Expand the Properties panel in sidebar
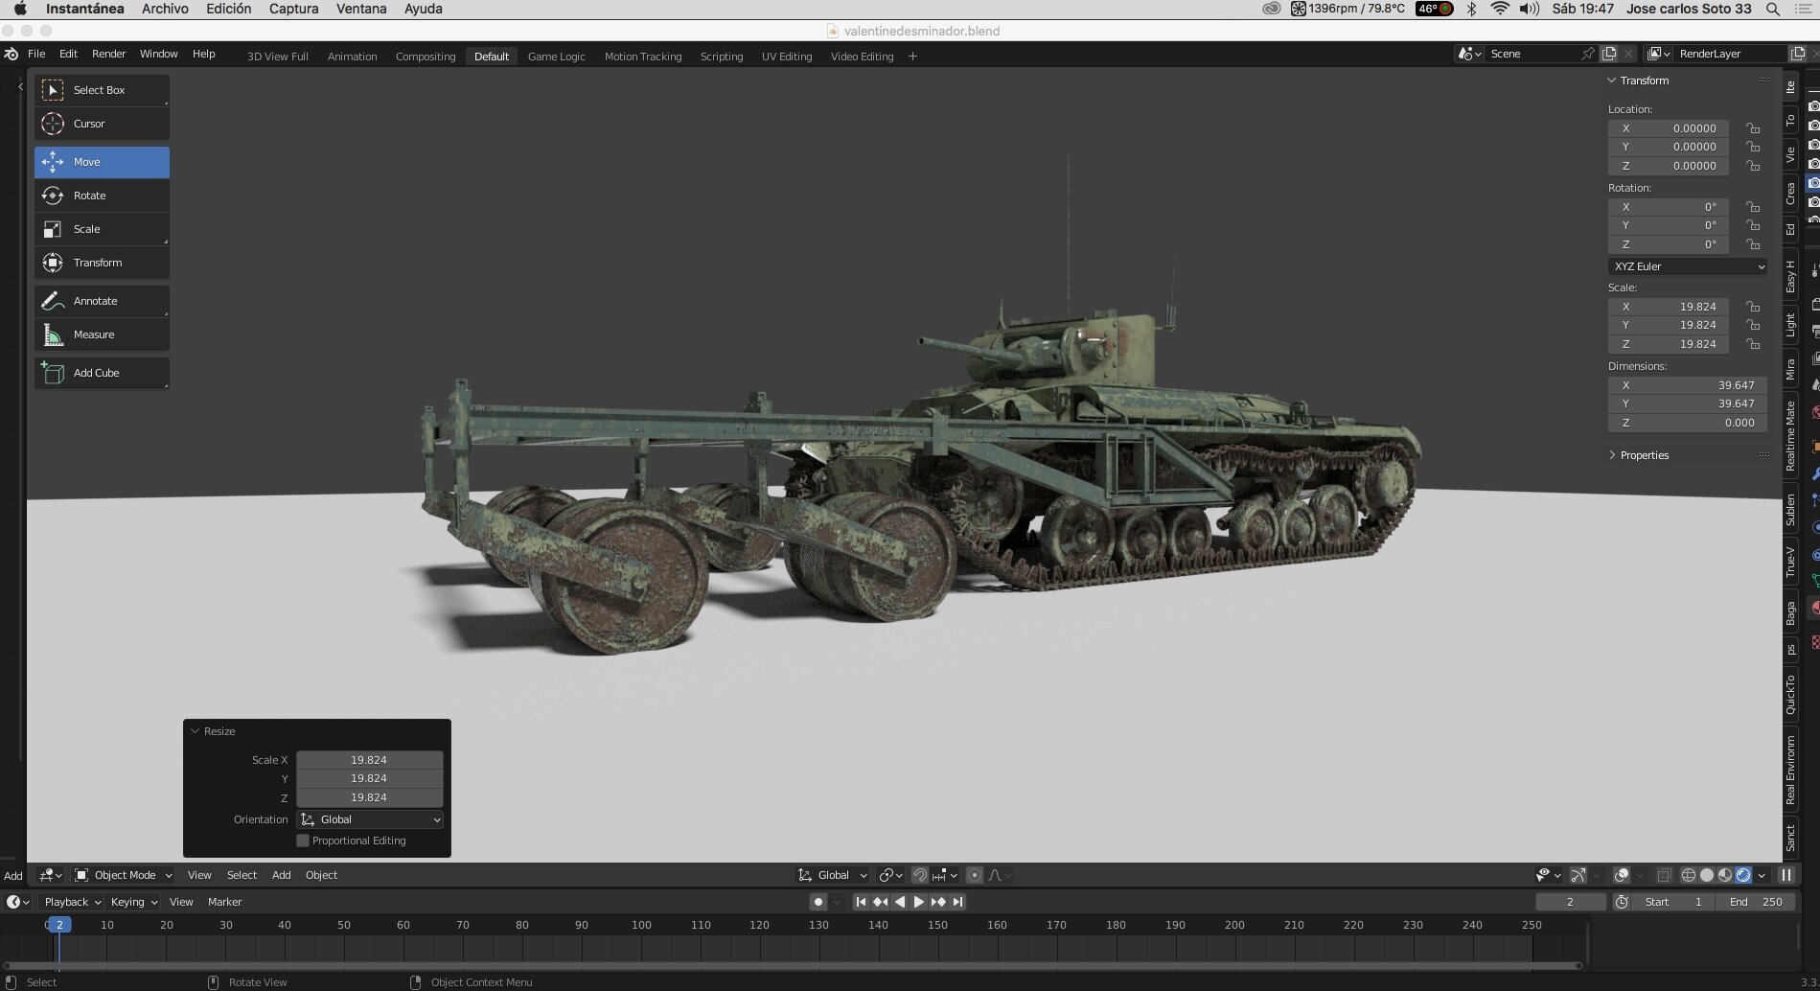 coord(1611,455)
